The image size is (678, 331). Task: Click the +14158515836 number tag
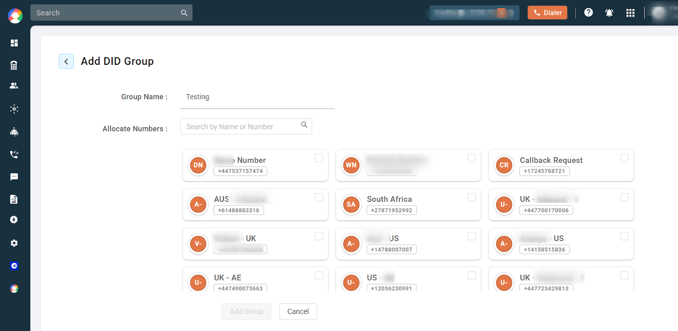(545, 250)
